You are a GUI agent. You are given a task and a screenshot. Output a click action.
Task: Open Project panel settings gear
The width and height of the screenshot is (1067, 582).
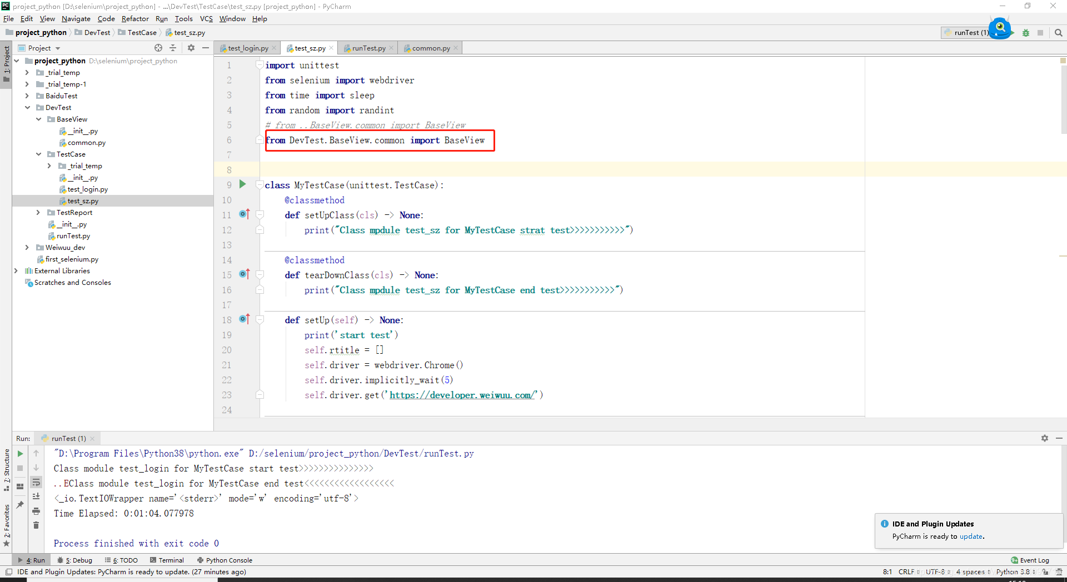pos(191,48)
